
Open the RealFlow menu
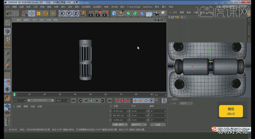(x=148, y=7)
